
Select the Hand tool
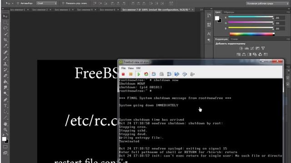tap(5, 124)
